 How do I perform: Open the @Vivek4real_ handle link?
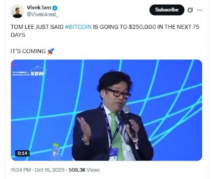click(42, 14)
